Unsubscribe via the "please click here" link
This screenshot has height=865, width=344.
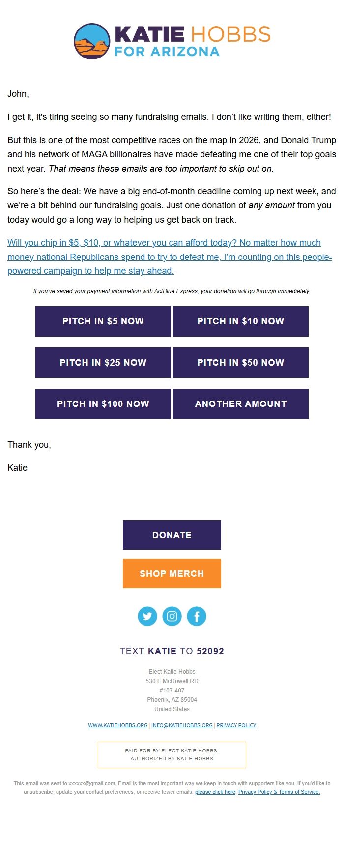[x=215, y=792]
